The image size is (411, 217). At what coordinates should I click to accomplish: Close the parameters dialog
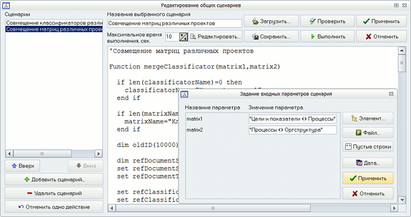[391, 94]
